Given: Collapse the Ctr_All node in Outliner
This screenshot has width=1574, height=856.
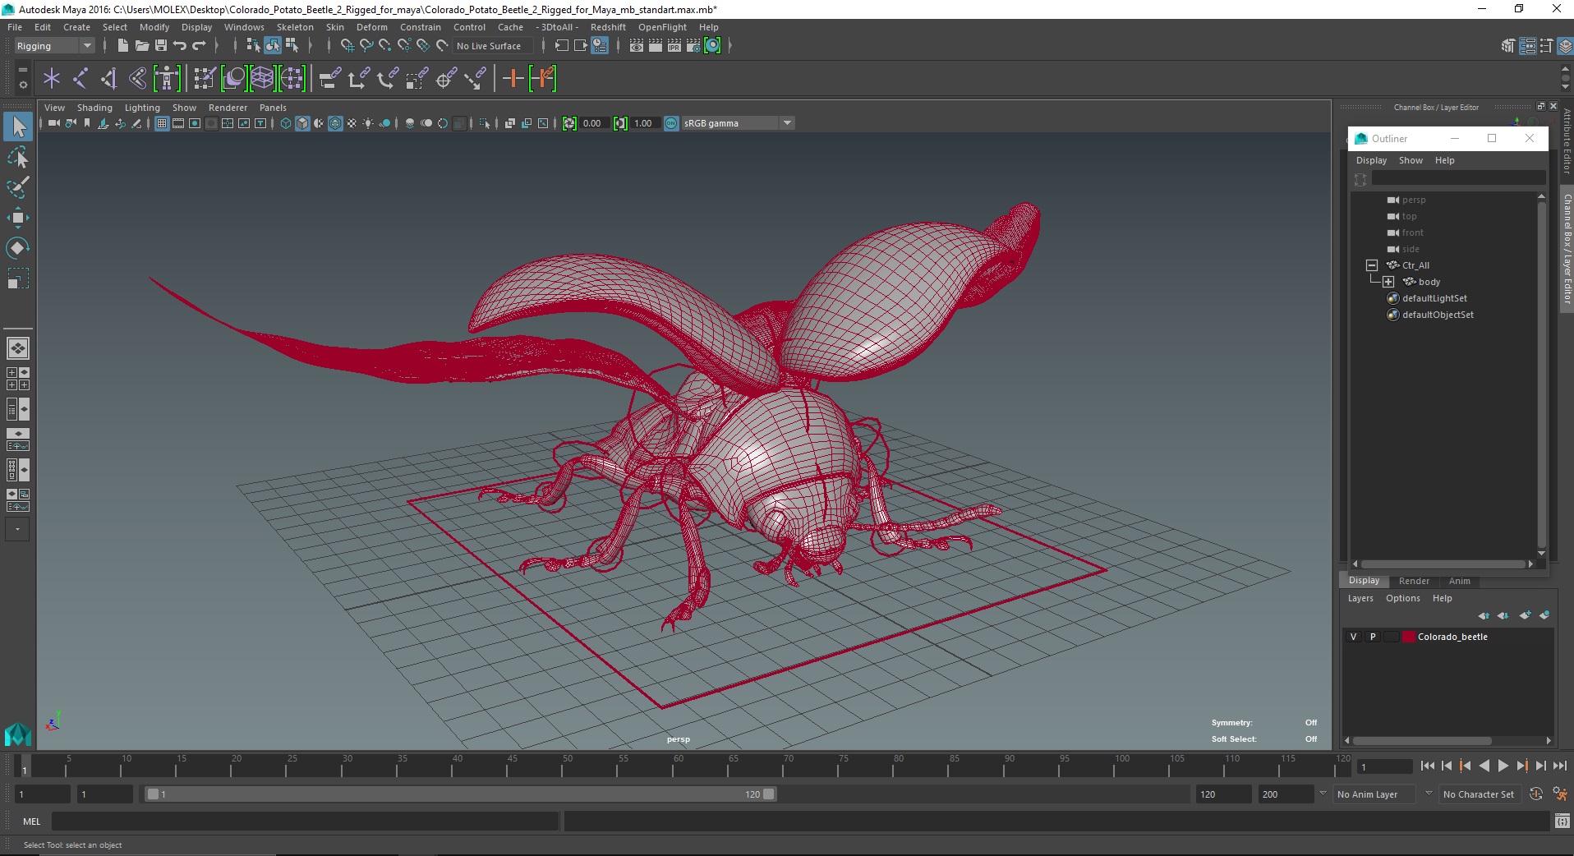Looking at the screenshot, I should [x=1371, y=265].
